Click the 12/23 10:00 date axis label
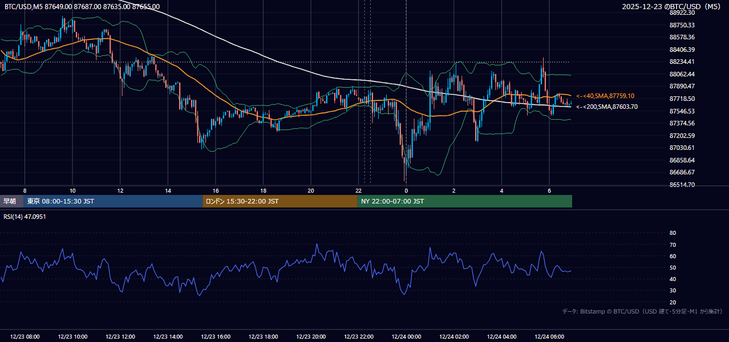729x342 pixels. click(x=72, y=337)
